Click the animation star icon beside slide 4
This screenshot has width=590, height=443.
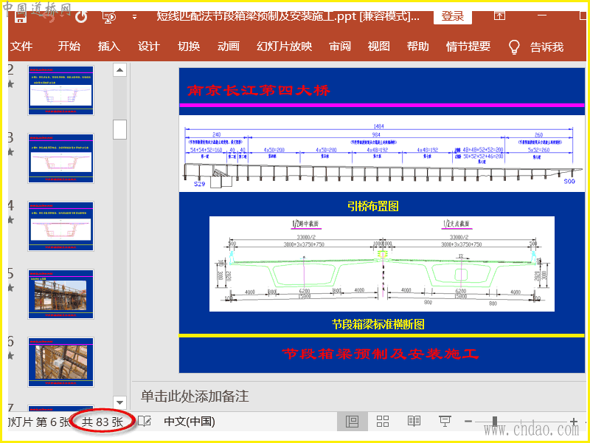[11, 219]
